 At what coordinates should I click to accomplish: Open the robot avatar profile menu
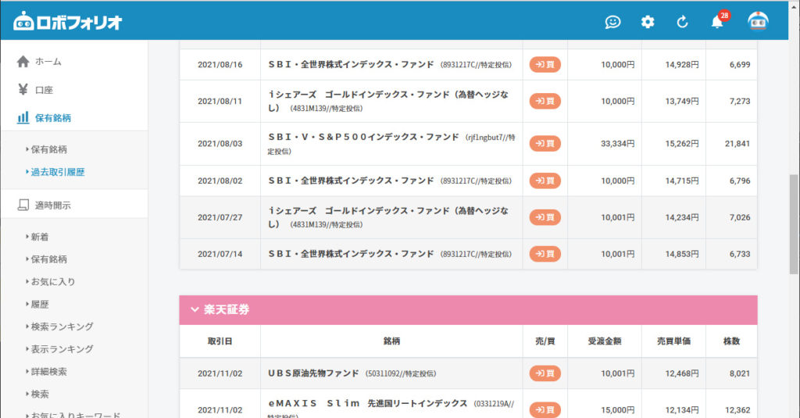[758, 21]
